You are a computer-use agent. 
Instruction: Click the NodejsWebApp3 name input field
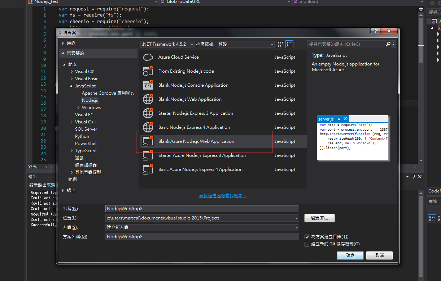coord(202,209)
